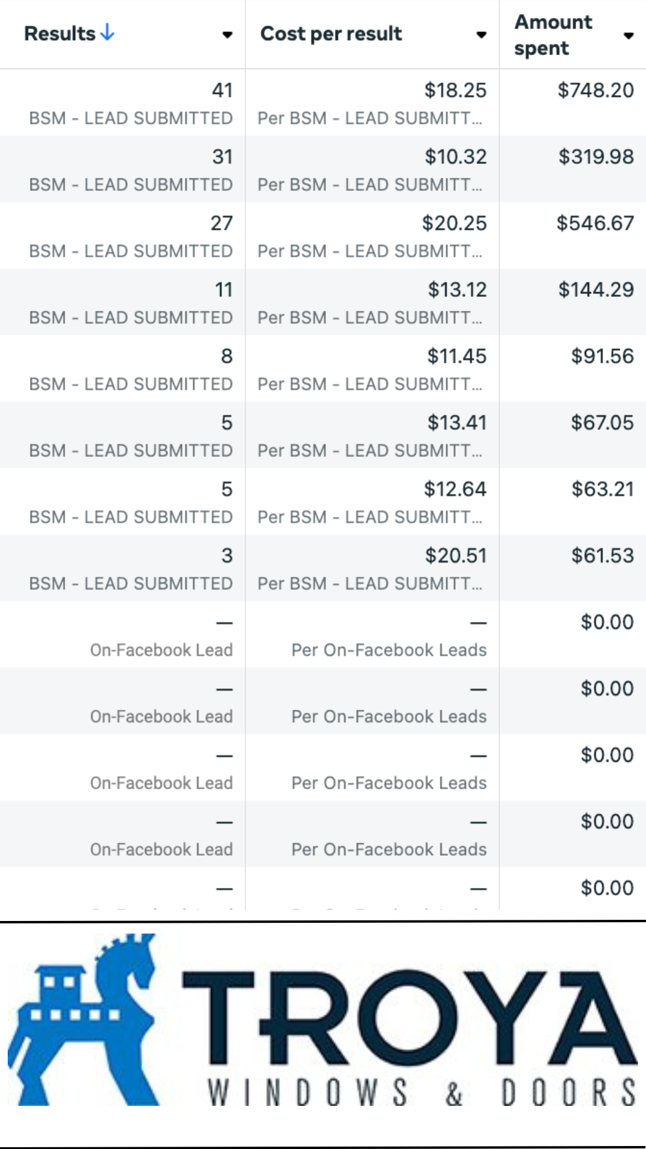646x1149 pixels.
Task: Select the $144.29 amount spent value
Action: [x=596, y=290]
